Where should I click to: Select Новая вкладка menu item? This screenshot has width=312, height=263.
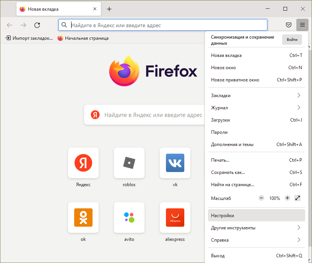pyautogui.click(x=257, y=55)
